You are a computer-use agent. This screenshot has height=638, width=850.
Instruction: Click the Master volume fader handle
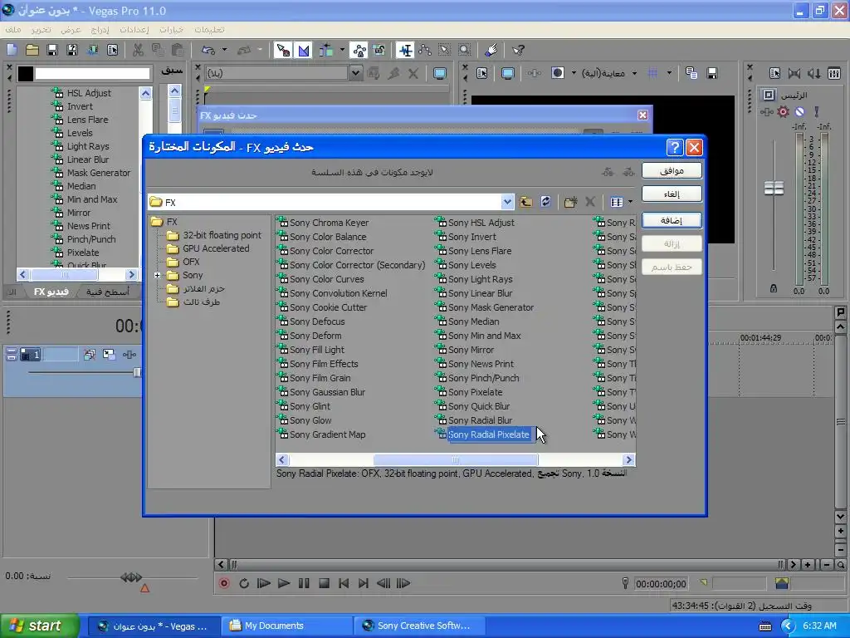(x=774, y=188)
